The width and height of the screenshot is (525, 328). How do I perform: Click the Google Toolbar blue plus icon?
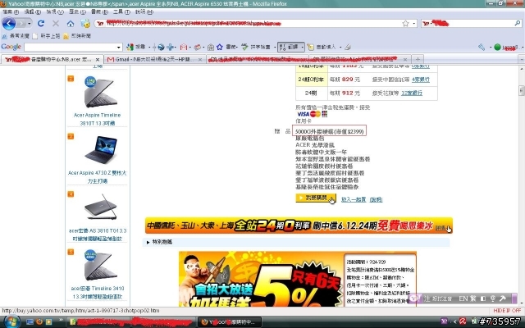tap(171, 48)
